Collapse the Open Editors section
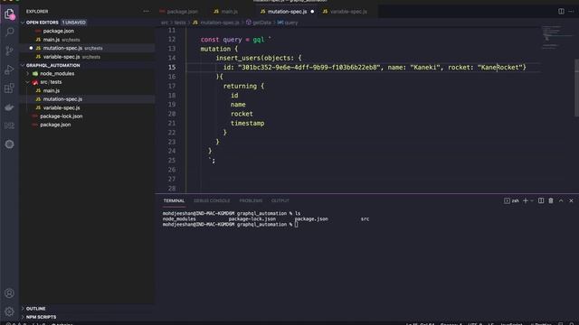 point(23,23)
